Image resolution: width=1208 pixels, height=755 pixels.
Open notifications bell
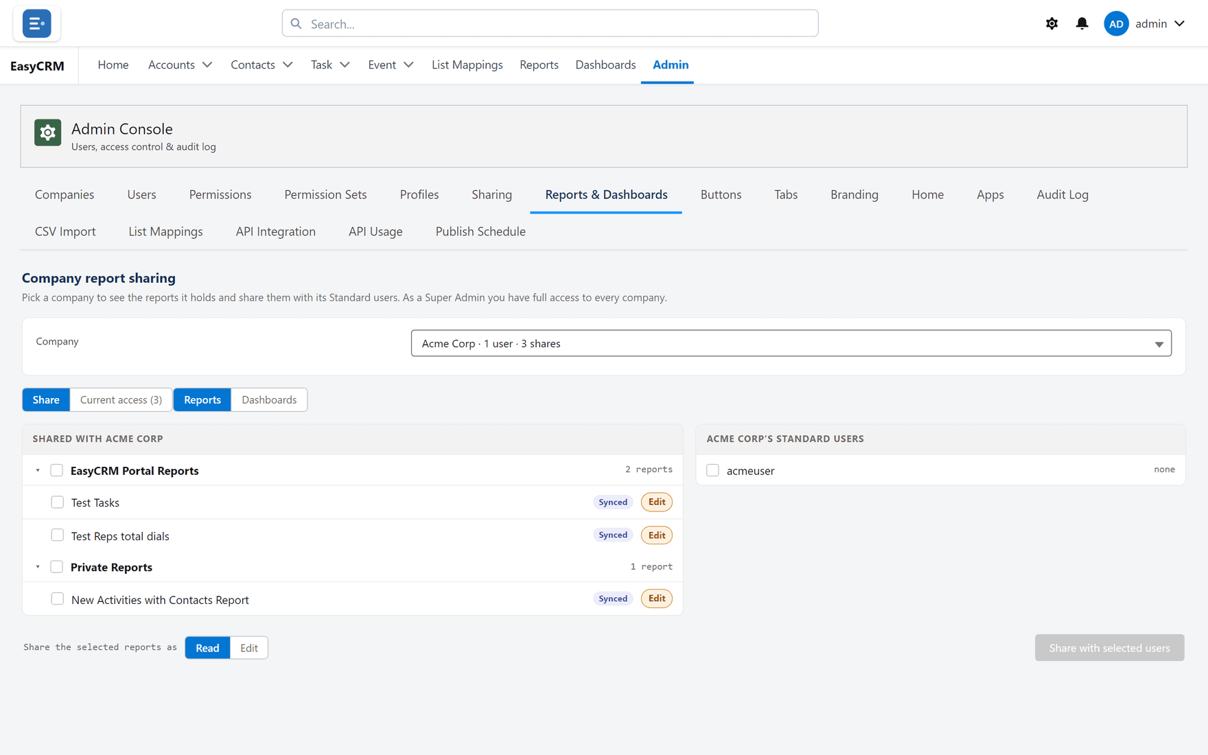[x=1082, y=23]
